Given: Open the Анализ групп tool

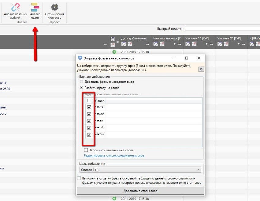Looking at the screenshot, I should coord(35,11).
